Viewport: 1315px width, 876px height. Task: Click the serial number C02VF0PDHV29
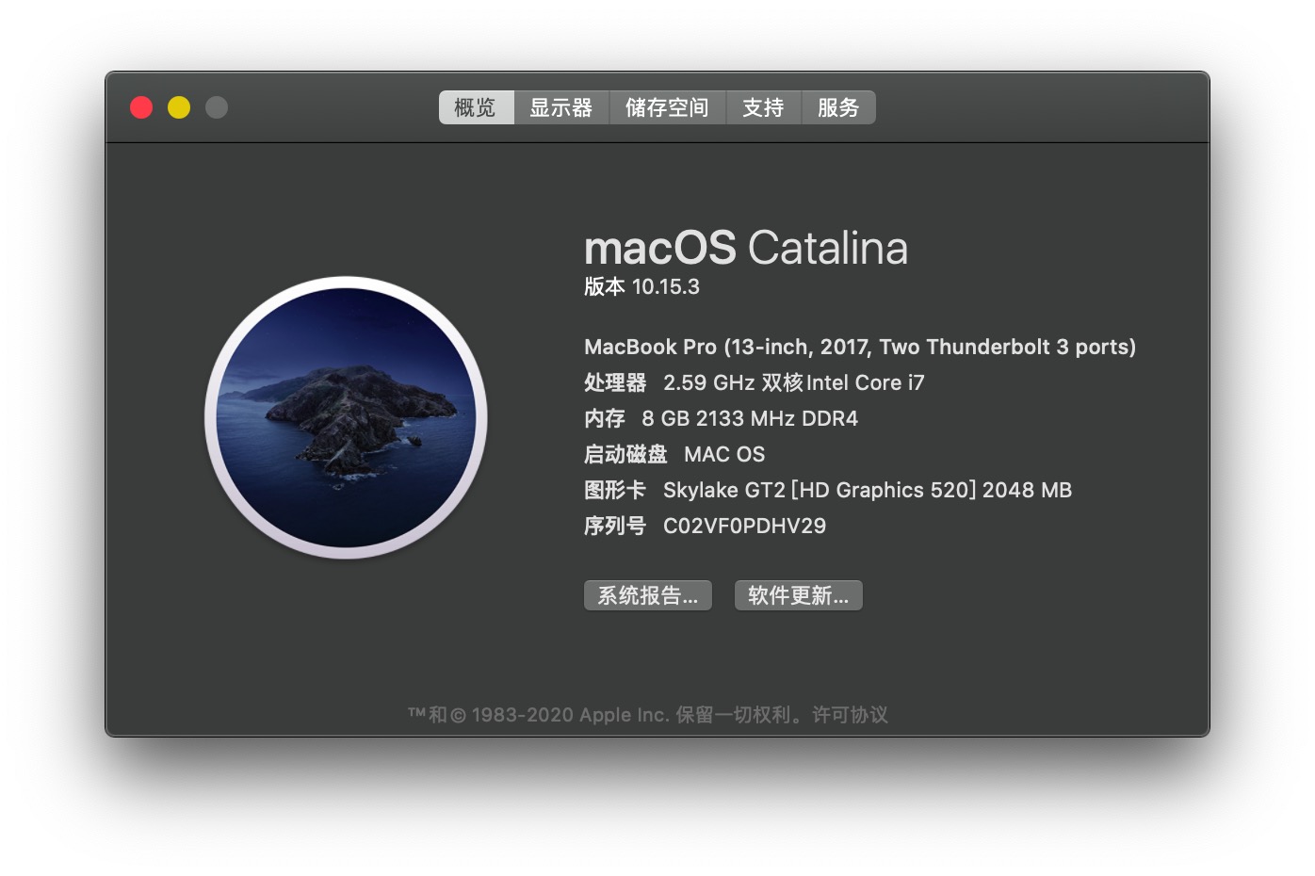tap(744, 526)
